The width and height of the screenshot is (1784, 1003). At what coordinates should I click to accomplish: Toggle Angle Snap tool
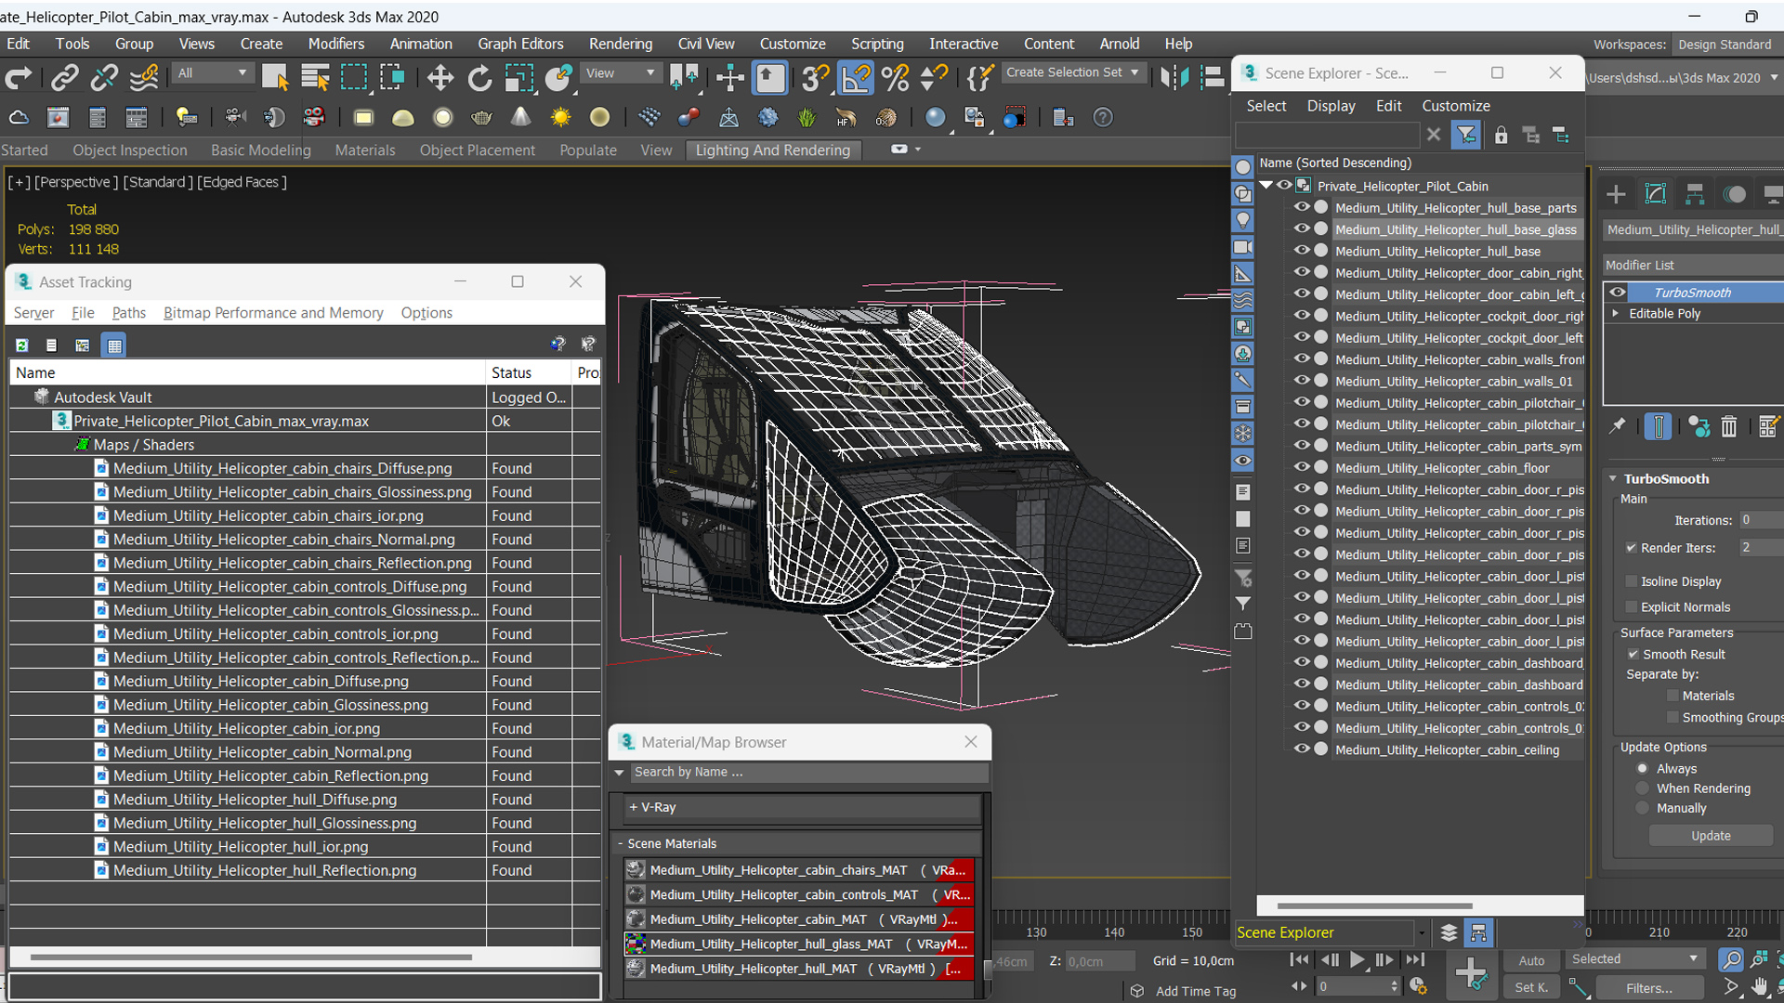(x=856, y=77)
